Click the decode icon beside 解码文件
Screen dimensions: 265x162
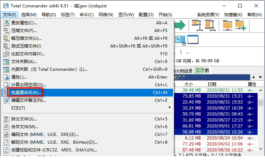6,142
